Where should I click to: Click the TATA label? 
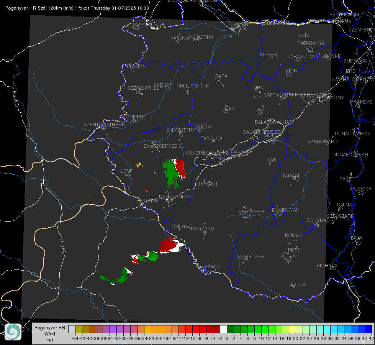coord(304,35)
